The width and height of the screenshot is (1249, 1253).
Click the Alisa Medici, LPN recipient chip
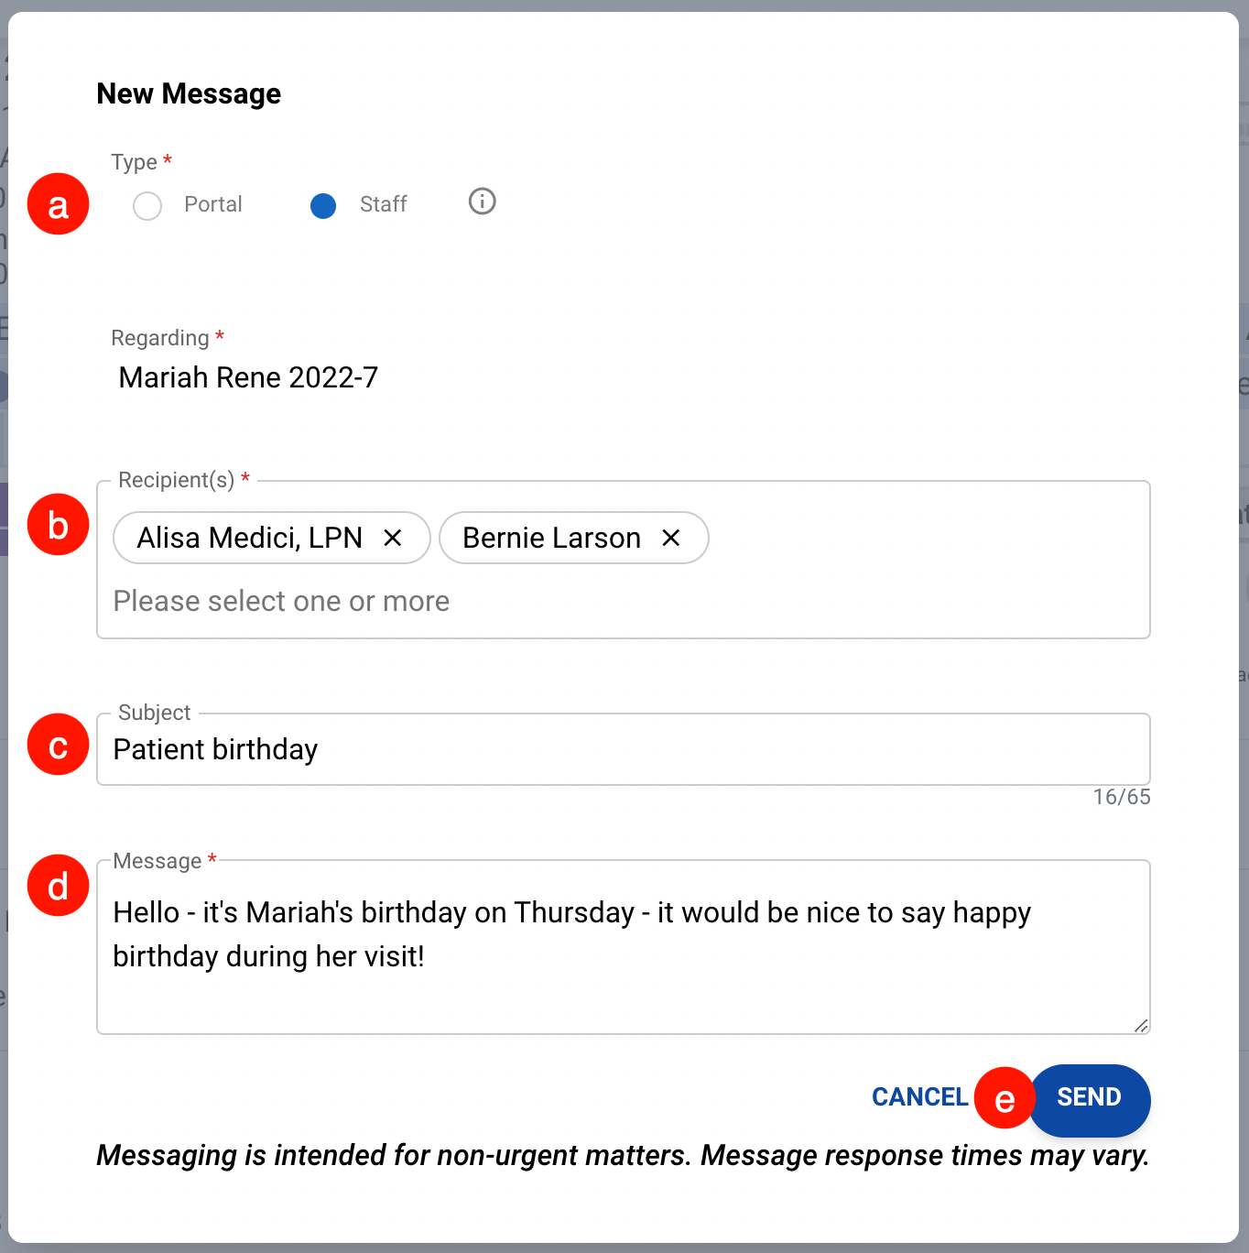tap(249, 538)
